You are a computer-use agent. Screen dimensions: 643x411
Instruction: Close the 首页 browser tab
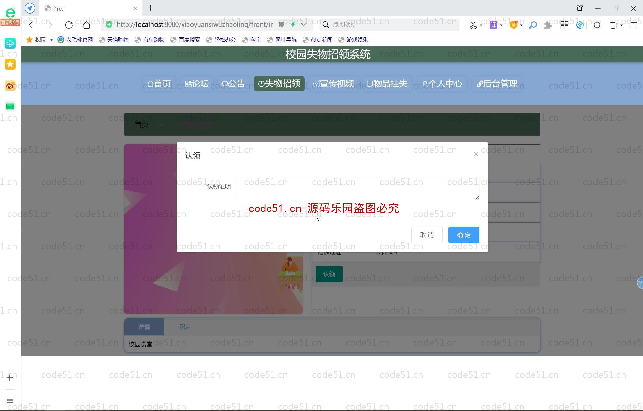pos(135,8)
